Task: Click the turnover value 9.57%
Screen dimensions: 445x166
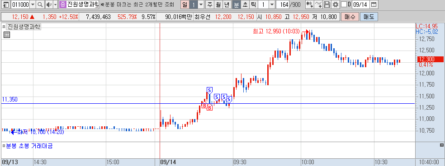Action: click(x=148, y=17)
